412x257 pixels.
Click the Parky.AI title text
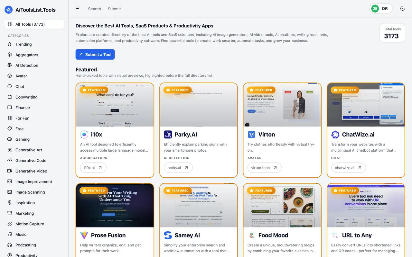[x=186, y=134]
